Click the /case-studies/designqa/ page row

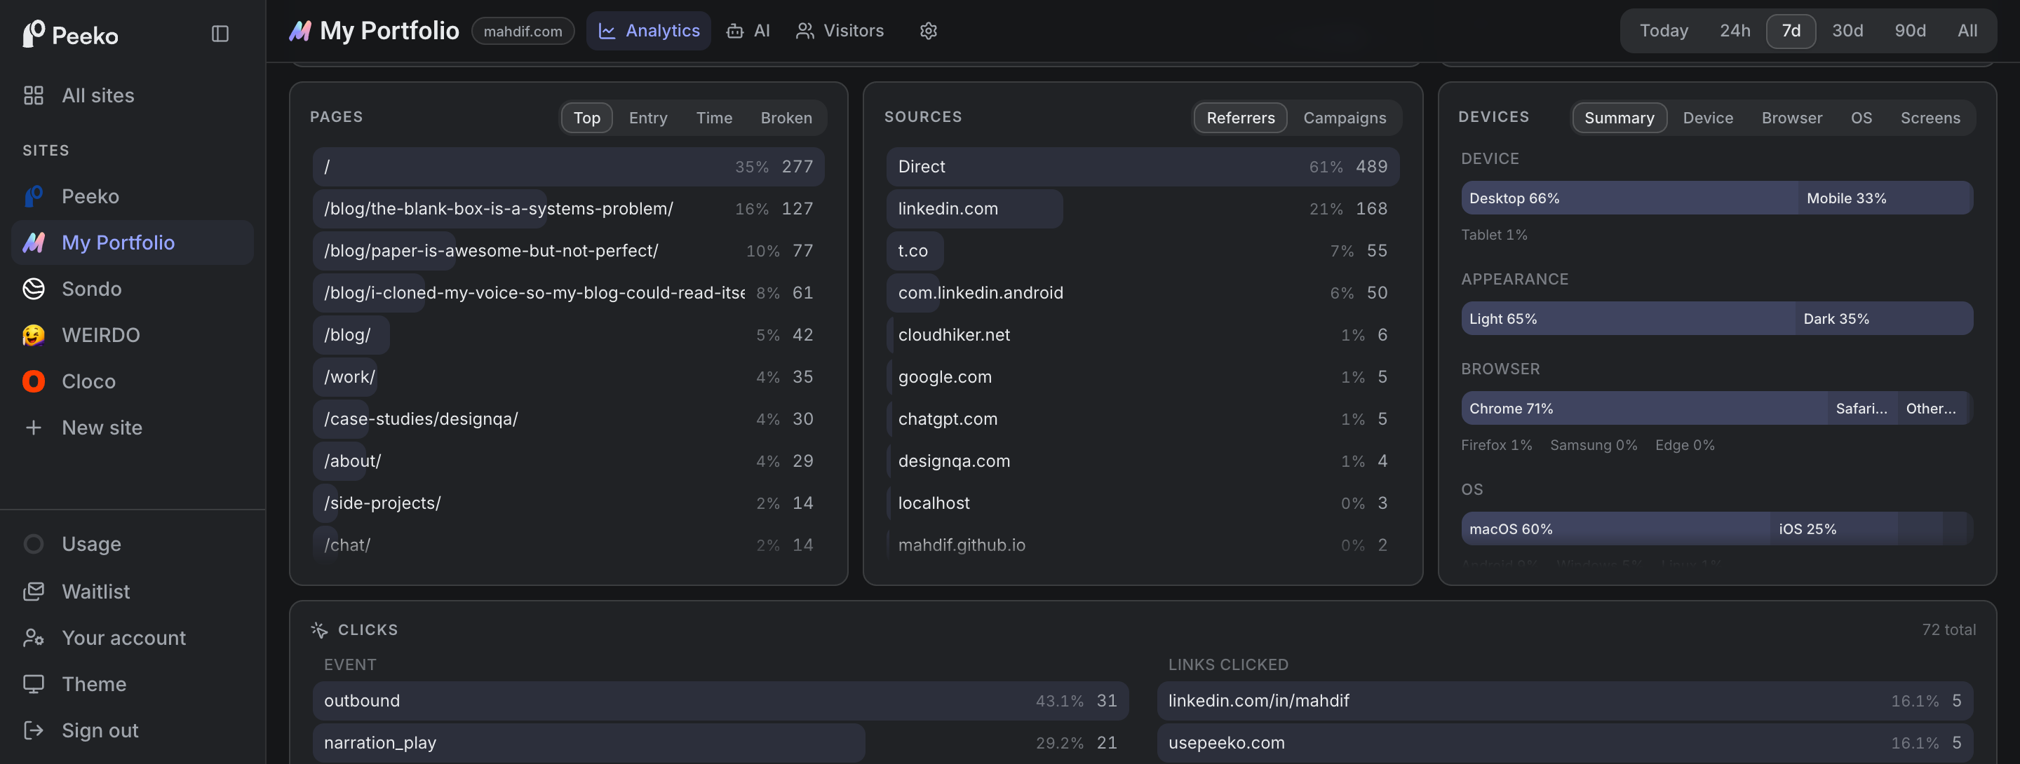pyautogui.click(x=569, y=418)
